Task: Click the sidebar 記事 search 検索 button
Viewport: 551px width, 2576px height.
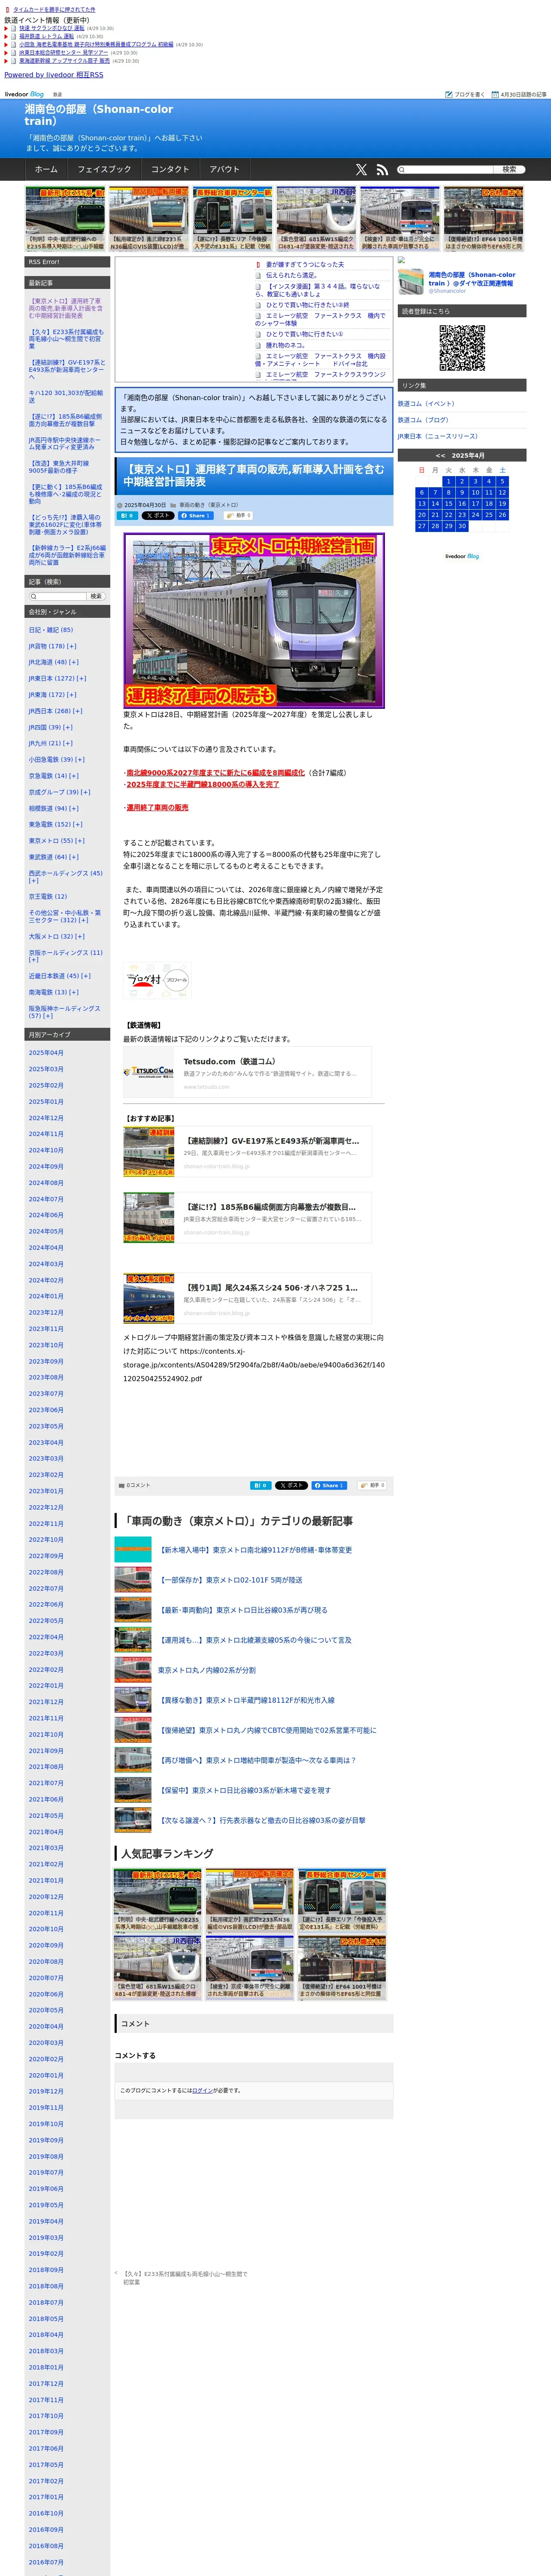Action: pyautogui.click(x=96, y=596)
